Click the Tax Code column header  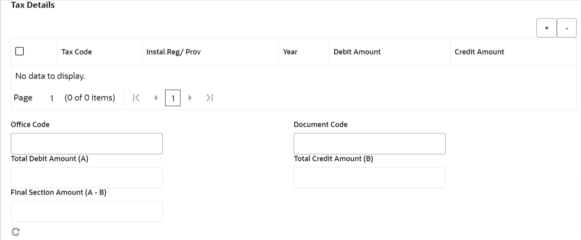(76, 52)
